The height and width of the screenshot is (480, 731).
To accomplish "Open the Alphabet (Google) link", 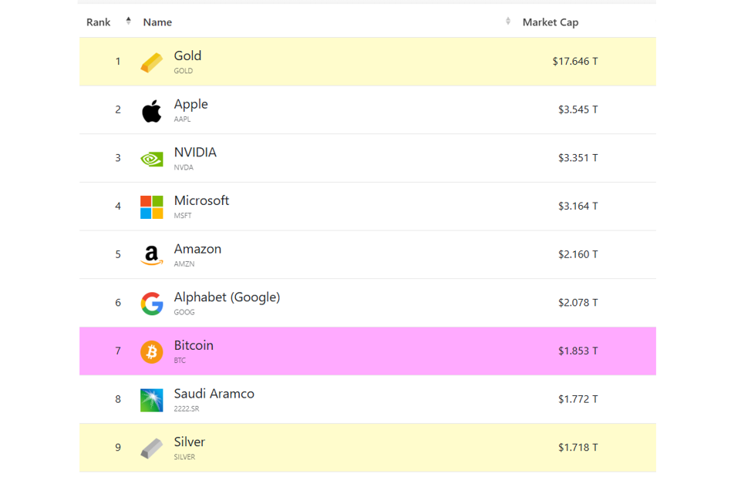I will [227, 297].
